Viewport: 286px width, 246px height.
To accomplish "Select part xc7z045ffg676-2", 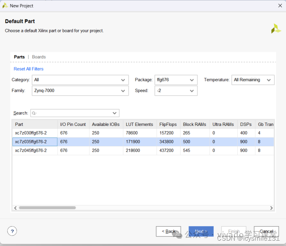I will [31, 151].
